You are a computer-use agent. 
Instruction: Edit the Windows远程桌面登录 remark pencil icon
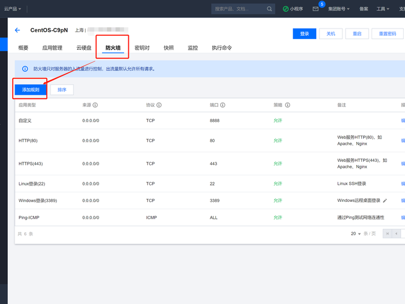click(x=385, y=201)
